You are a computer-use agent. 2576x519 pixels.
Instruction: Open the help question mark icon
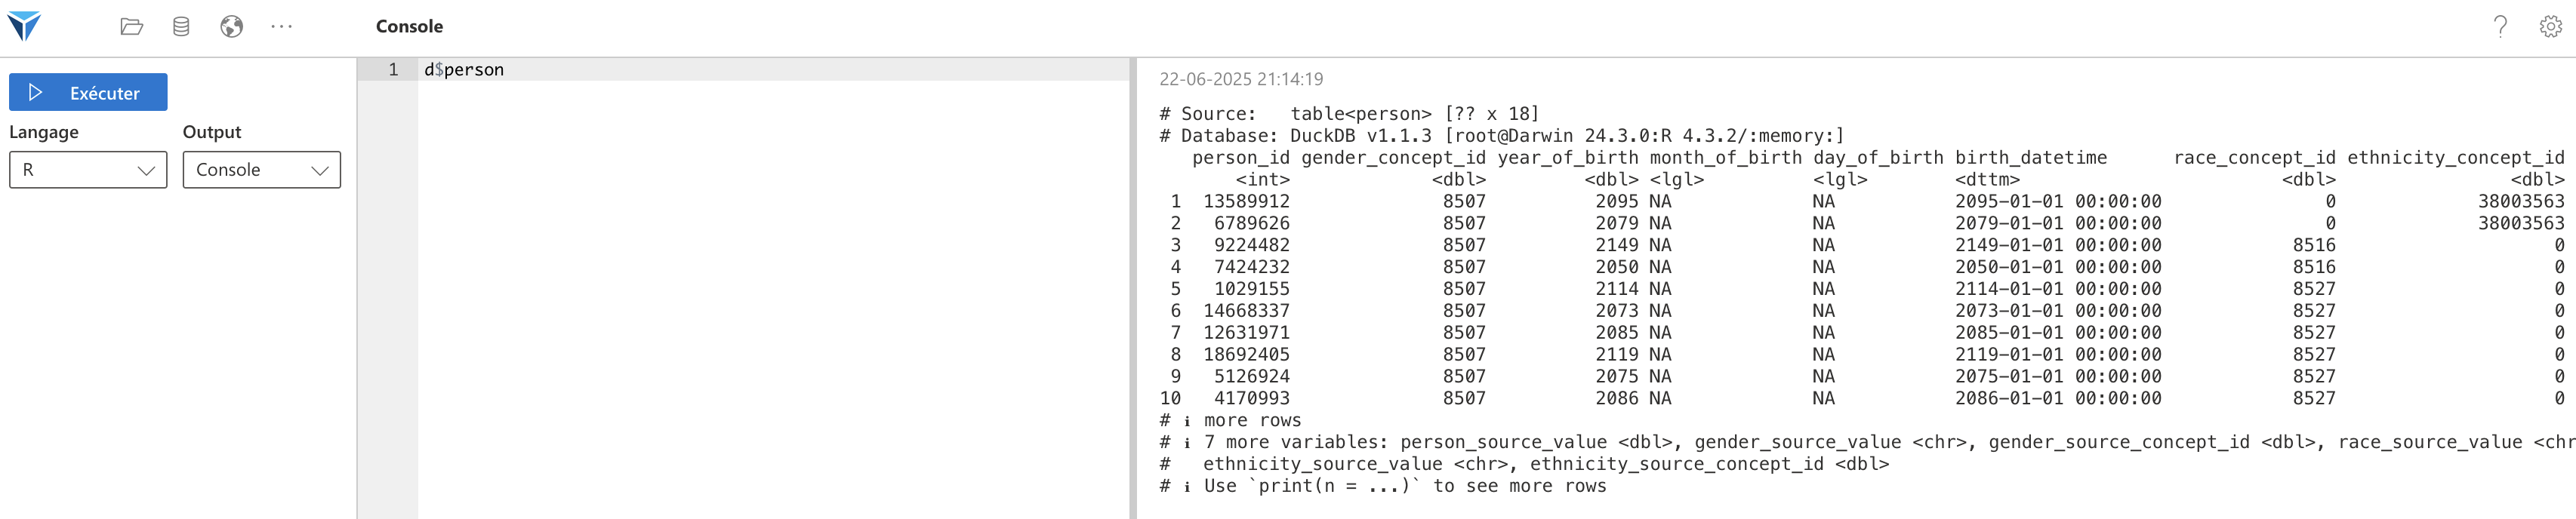(2500, 27)
